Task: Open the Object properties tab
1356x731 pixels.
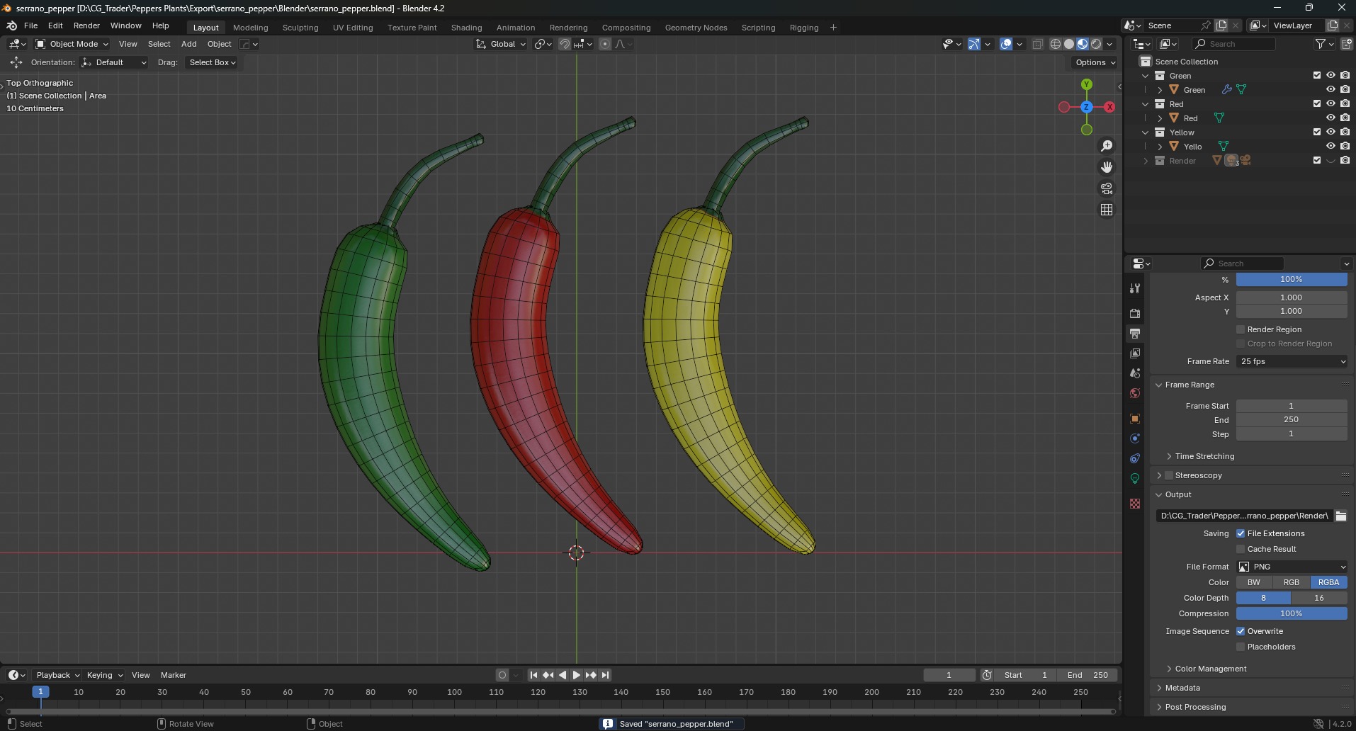Action: (1135, 419)
